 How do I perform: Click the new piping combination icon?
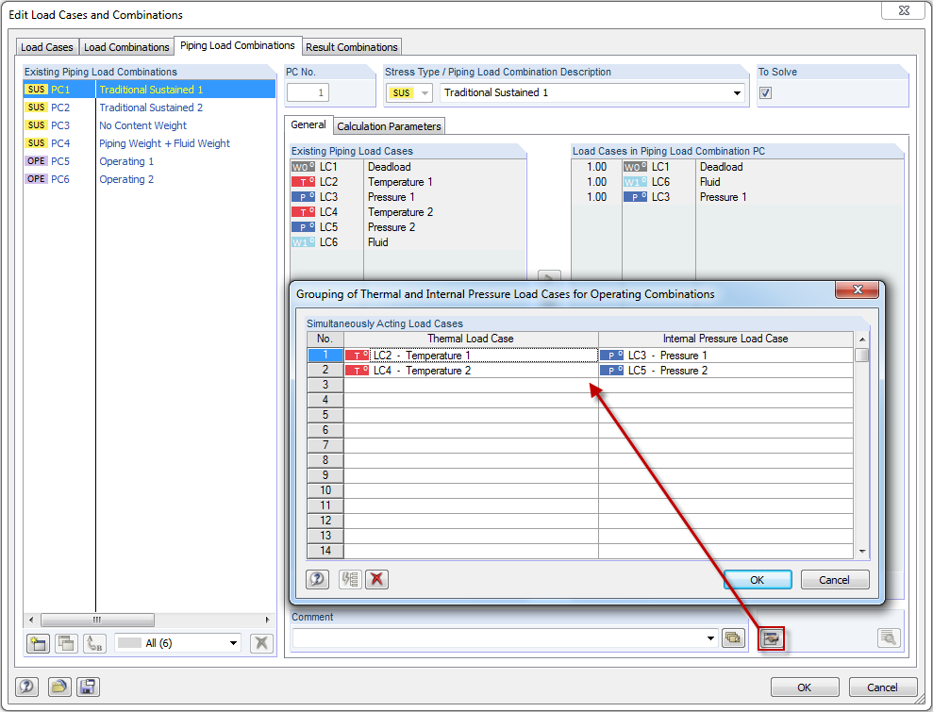coord(38,643)
